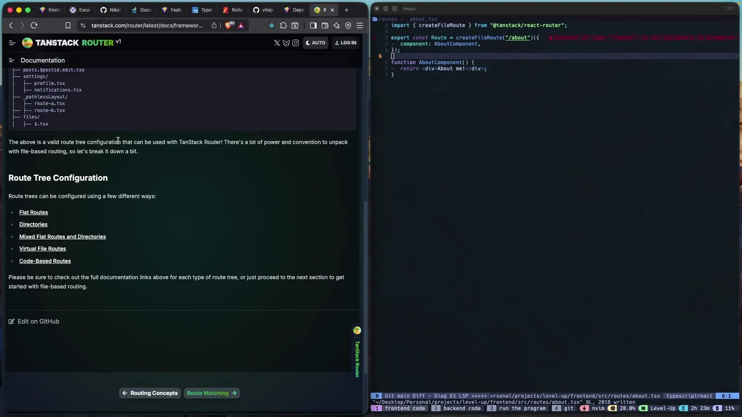Open TanStack X (Twitter) link

tap(277, 43)
